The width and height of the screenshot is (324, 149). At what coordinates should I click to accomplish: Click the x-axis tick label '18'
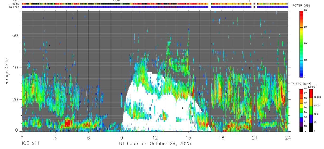[222, 137]
